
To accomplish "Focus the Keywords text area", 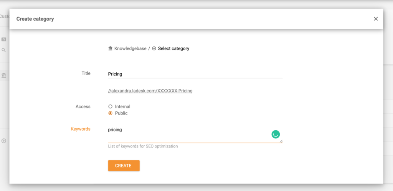I will pos(188,134).
